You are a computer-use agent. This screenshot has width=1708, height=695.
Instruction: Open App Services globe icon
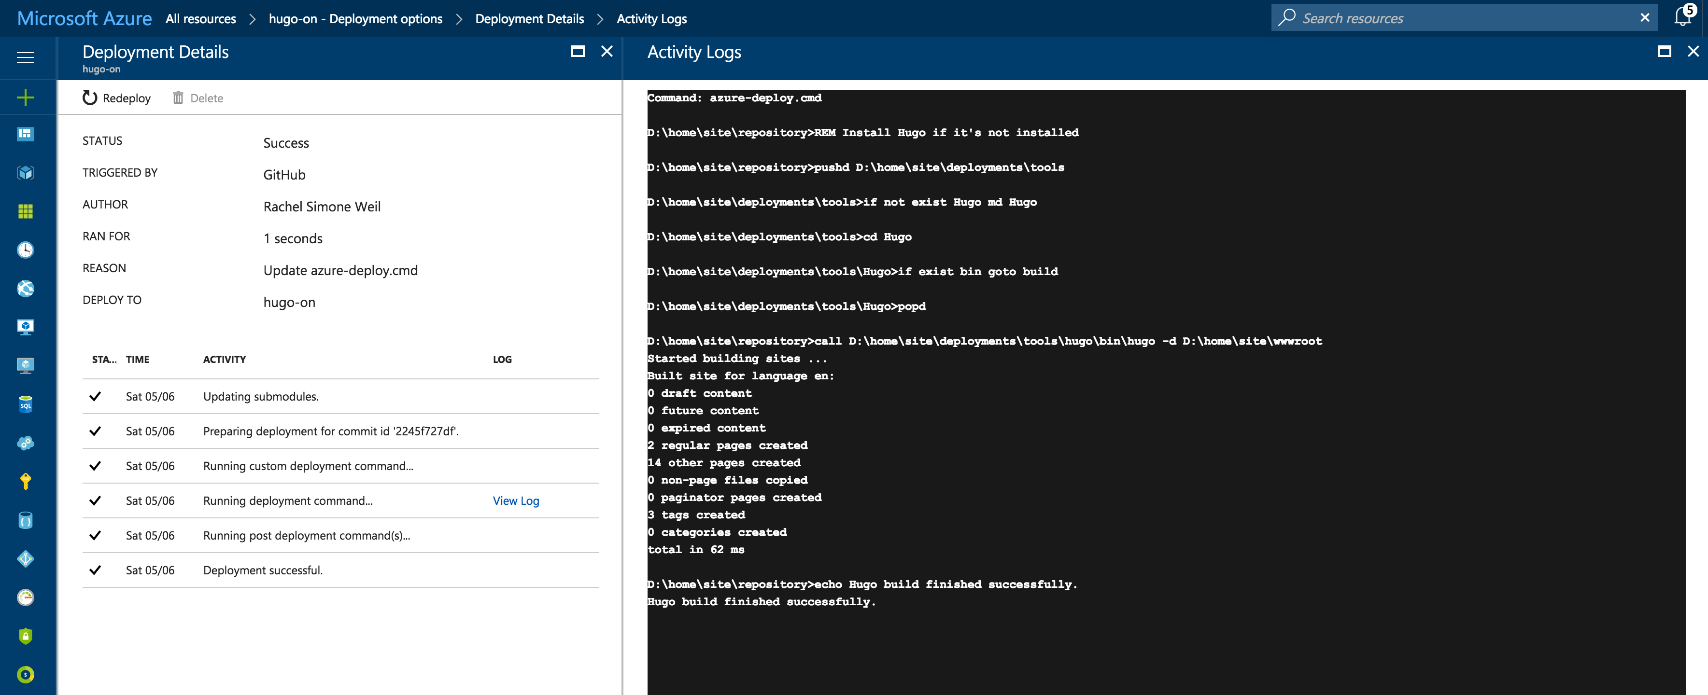tap(25, 288)
